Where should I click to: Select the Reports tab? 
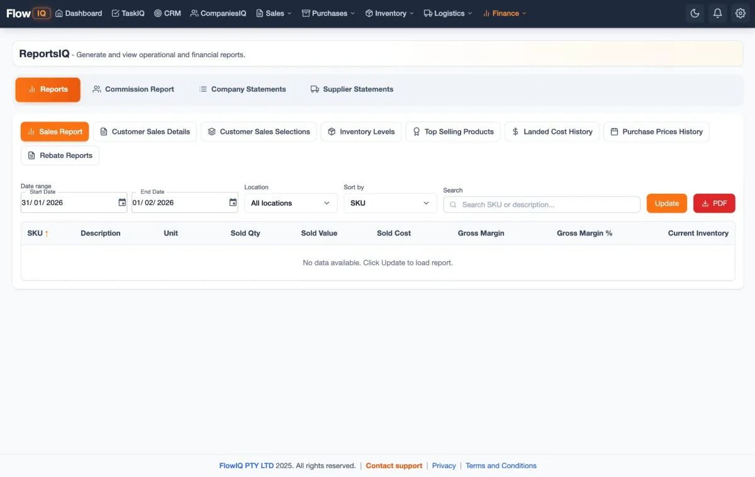[48, 89]
